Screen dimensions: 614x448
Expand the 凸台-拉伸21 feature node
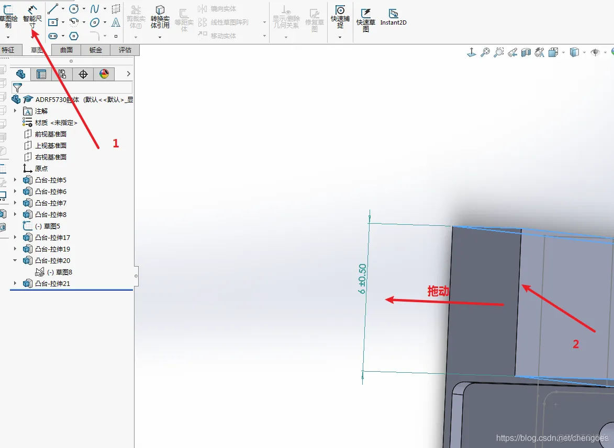pyautogui.click(x=15, y=283)
